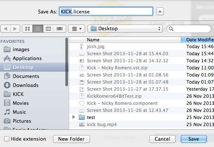Toggle the Hide extension checkbox

pos(7,139)
